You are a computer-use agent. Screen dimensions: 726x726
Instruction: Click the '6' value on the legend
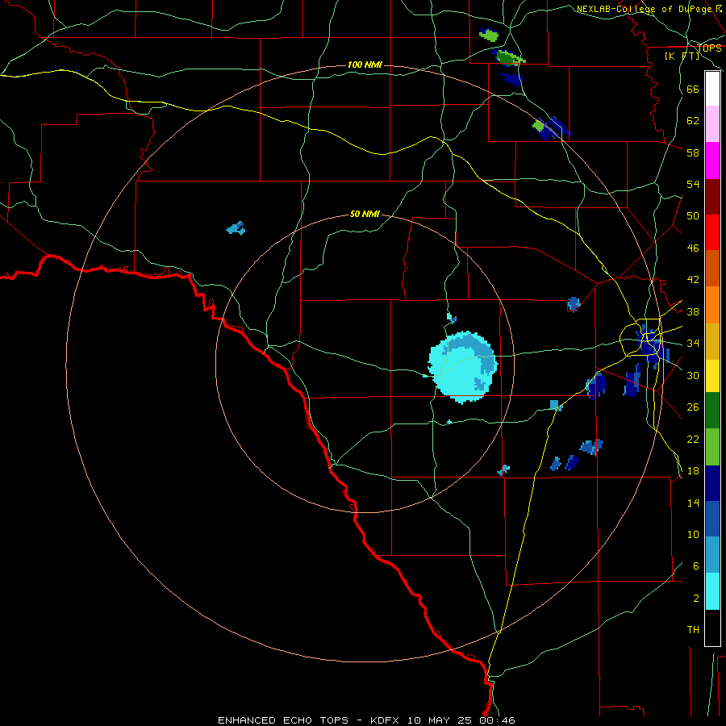696,566
